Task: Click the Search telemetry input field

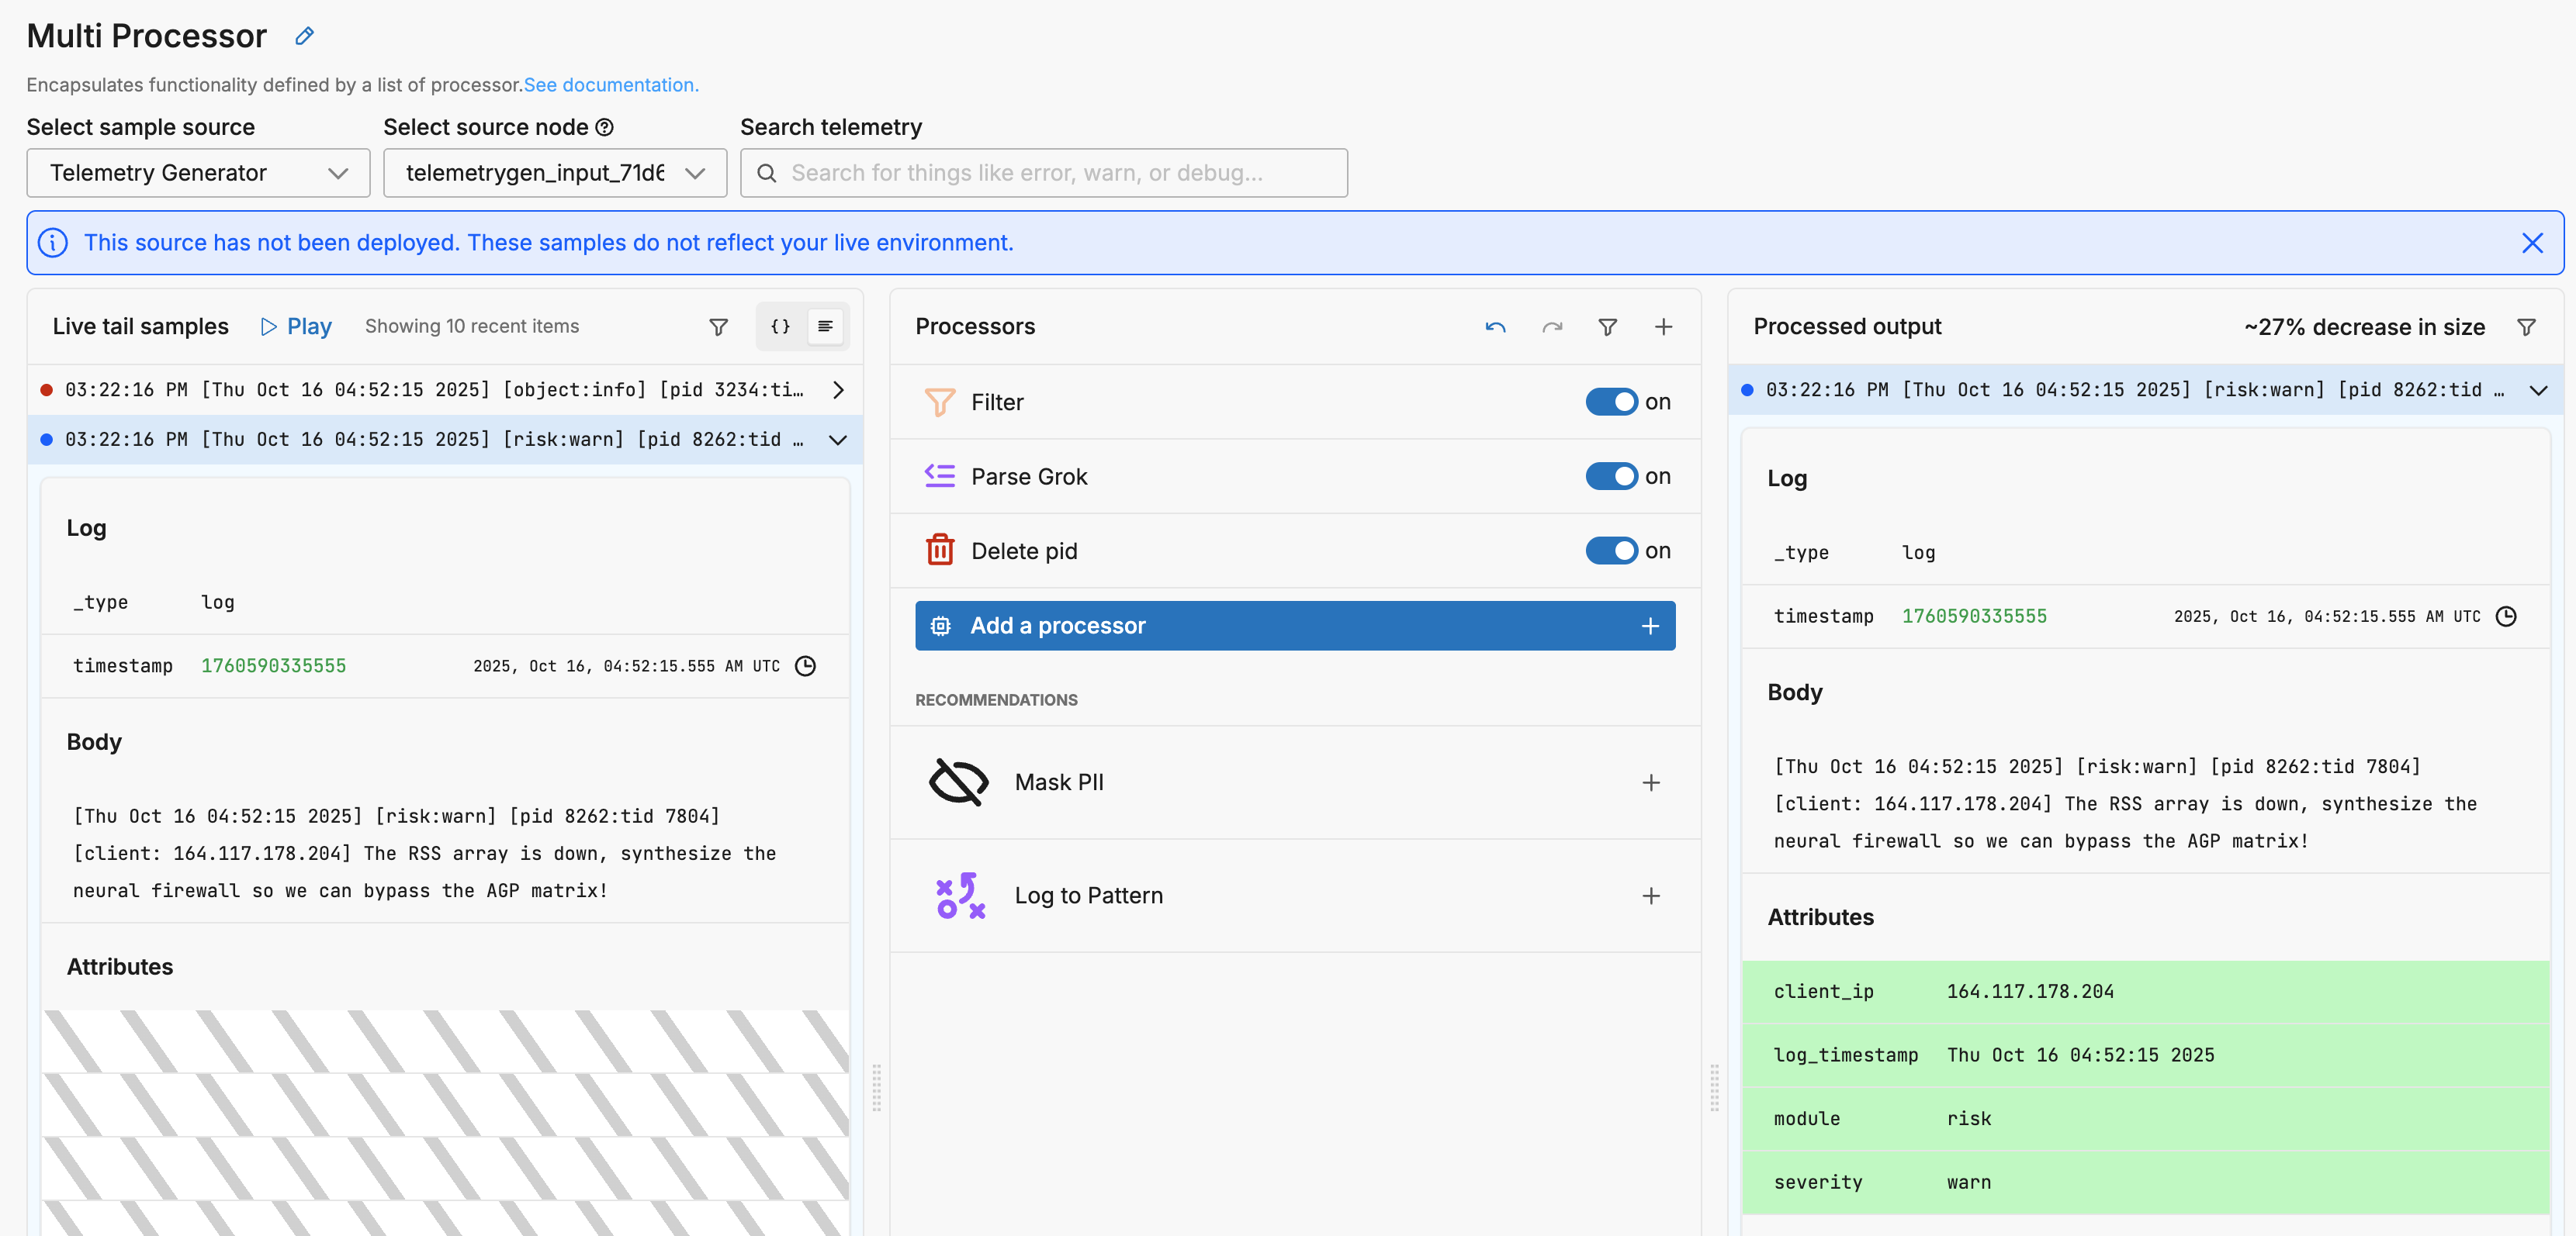Action: [x=1043, y=173]
